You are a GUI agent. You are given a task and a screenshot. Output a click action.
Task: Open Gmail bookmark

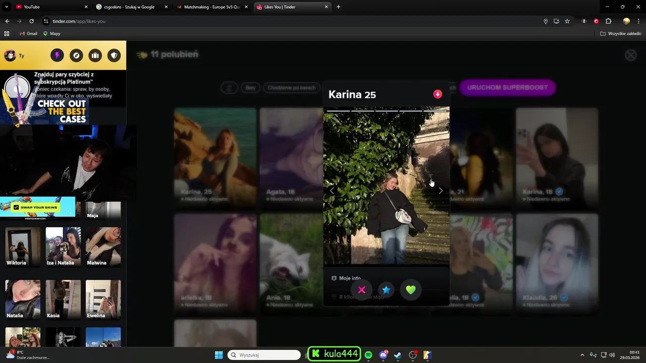[28, 33]
